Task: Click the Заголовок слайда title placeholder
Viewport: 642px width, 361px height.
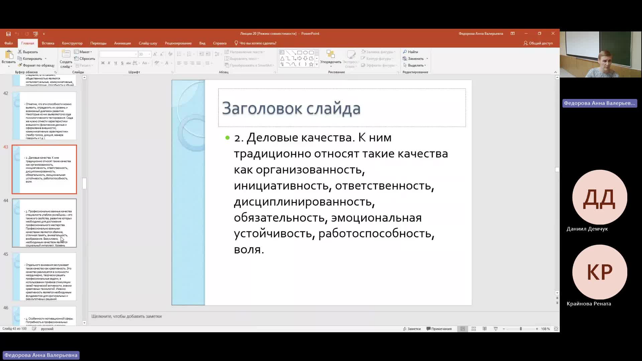Action: (342, 108)
